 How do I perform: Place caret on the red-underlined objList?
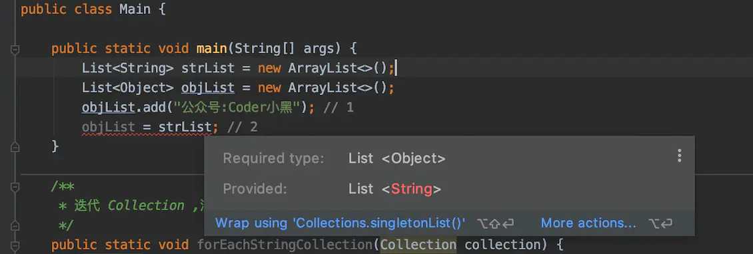pyautogui.click(x=108, y=127)
